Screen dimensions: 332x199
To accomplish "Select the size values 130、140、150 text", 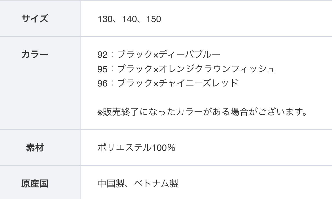I will 129,19.
